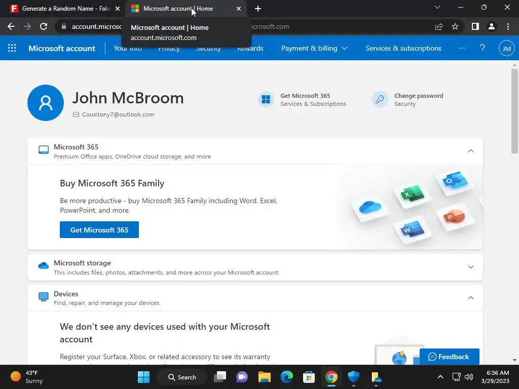Open the JM account avatar menu
Screen dimensions: 519x389
tap(506, 48)
